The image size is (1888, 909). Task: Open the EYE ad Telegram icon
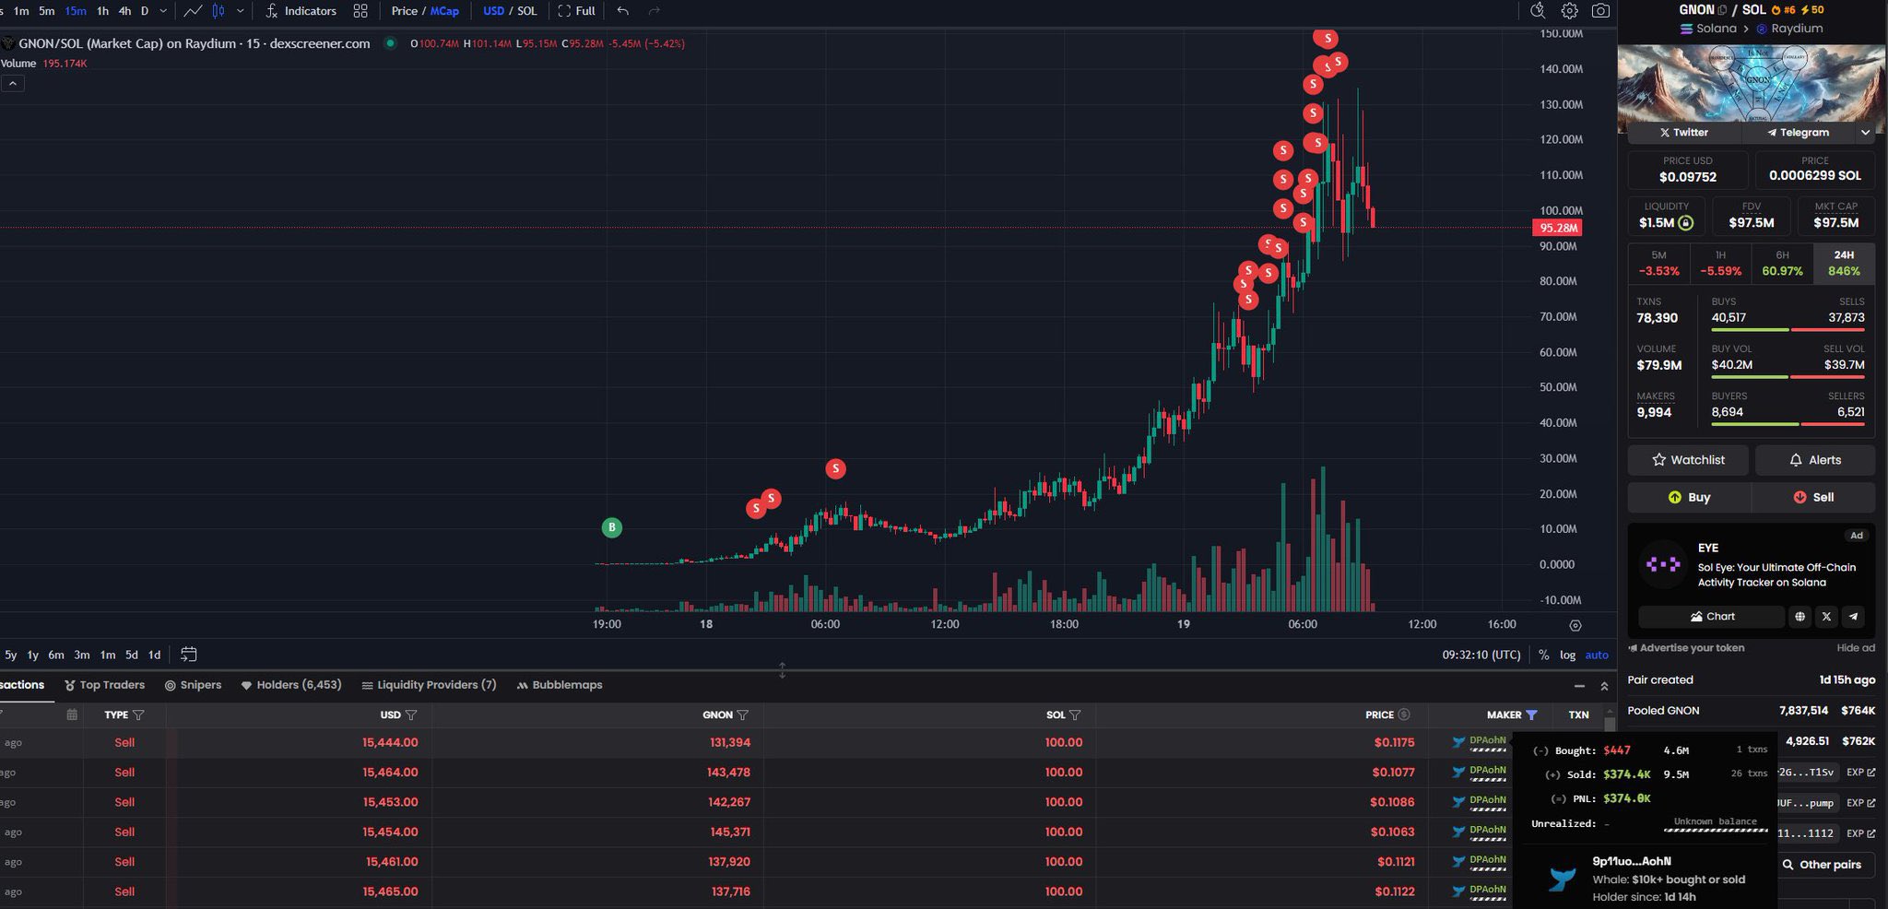point(1853,617)
